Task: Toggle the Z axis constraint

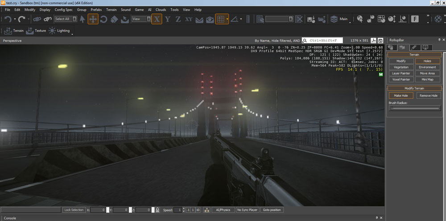Action: pyautogui.click(x=178, y=19)
